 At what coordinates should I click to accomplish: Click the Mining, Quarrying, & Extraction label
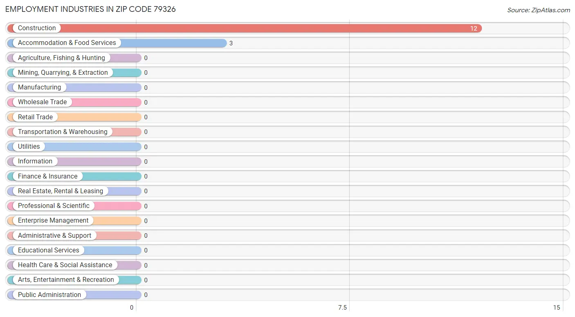[x=63, y=73]
